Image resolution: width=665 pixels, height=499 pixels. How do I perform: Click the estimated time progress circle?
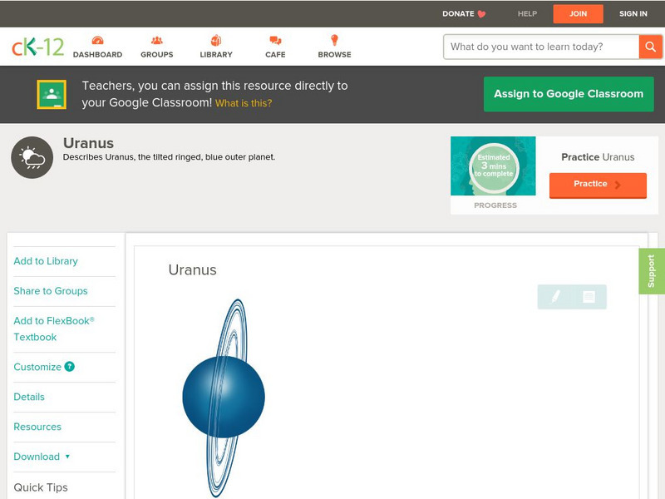tap(494, 167)
